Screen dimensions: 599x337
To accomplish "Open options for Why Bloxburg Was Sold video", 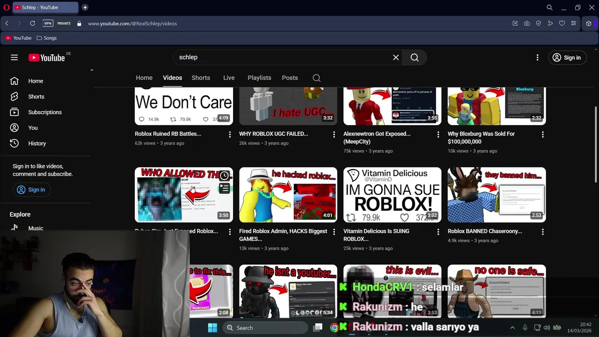I will (x=542, y=135).
